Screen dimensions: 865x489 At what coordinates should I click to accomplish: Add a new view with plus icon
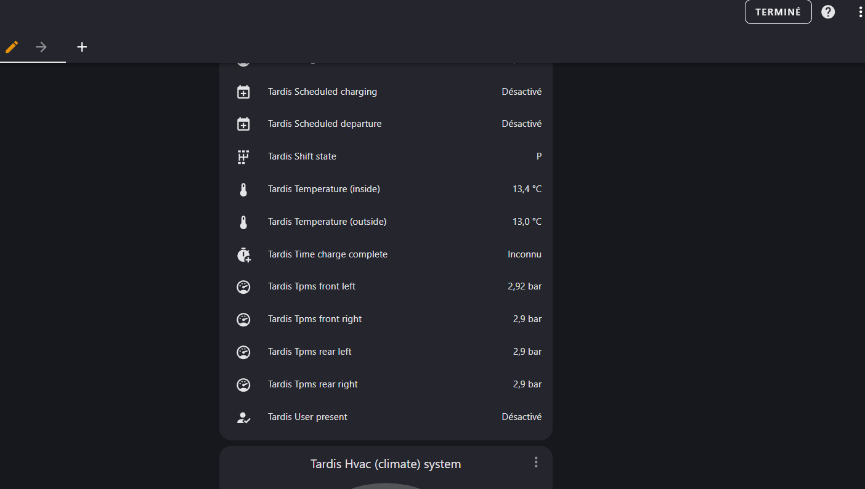tap(82, 47)
